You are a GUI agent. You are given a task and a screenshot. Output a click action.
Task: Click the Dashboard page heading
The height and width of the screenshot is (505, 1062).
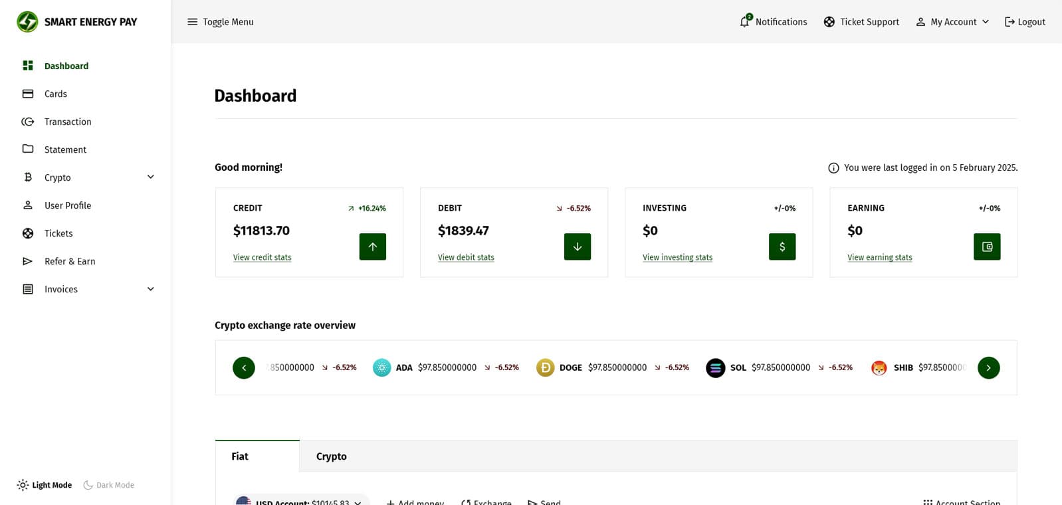(255, 96)
